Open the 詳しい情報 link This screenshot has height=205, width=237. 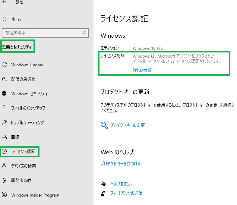142,71
